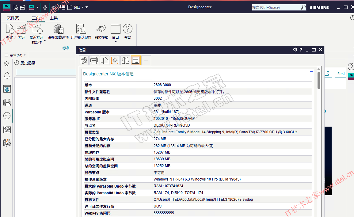Click the open external link icon near First
The width and height of the screenshot is (354, 217).
tap(328, 74)
